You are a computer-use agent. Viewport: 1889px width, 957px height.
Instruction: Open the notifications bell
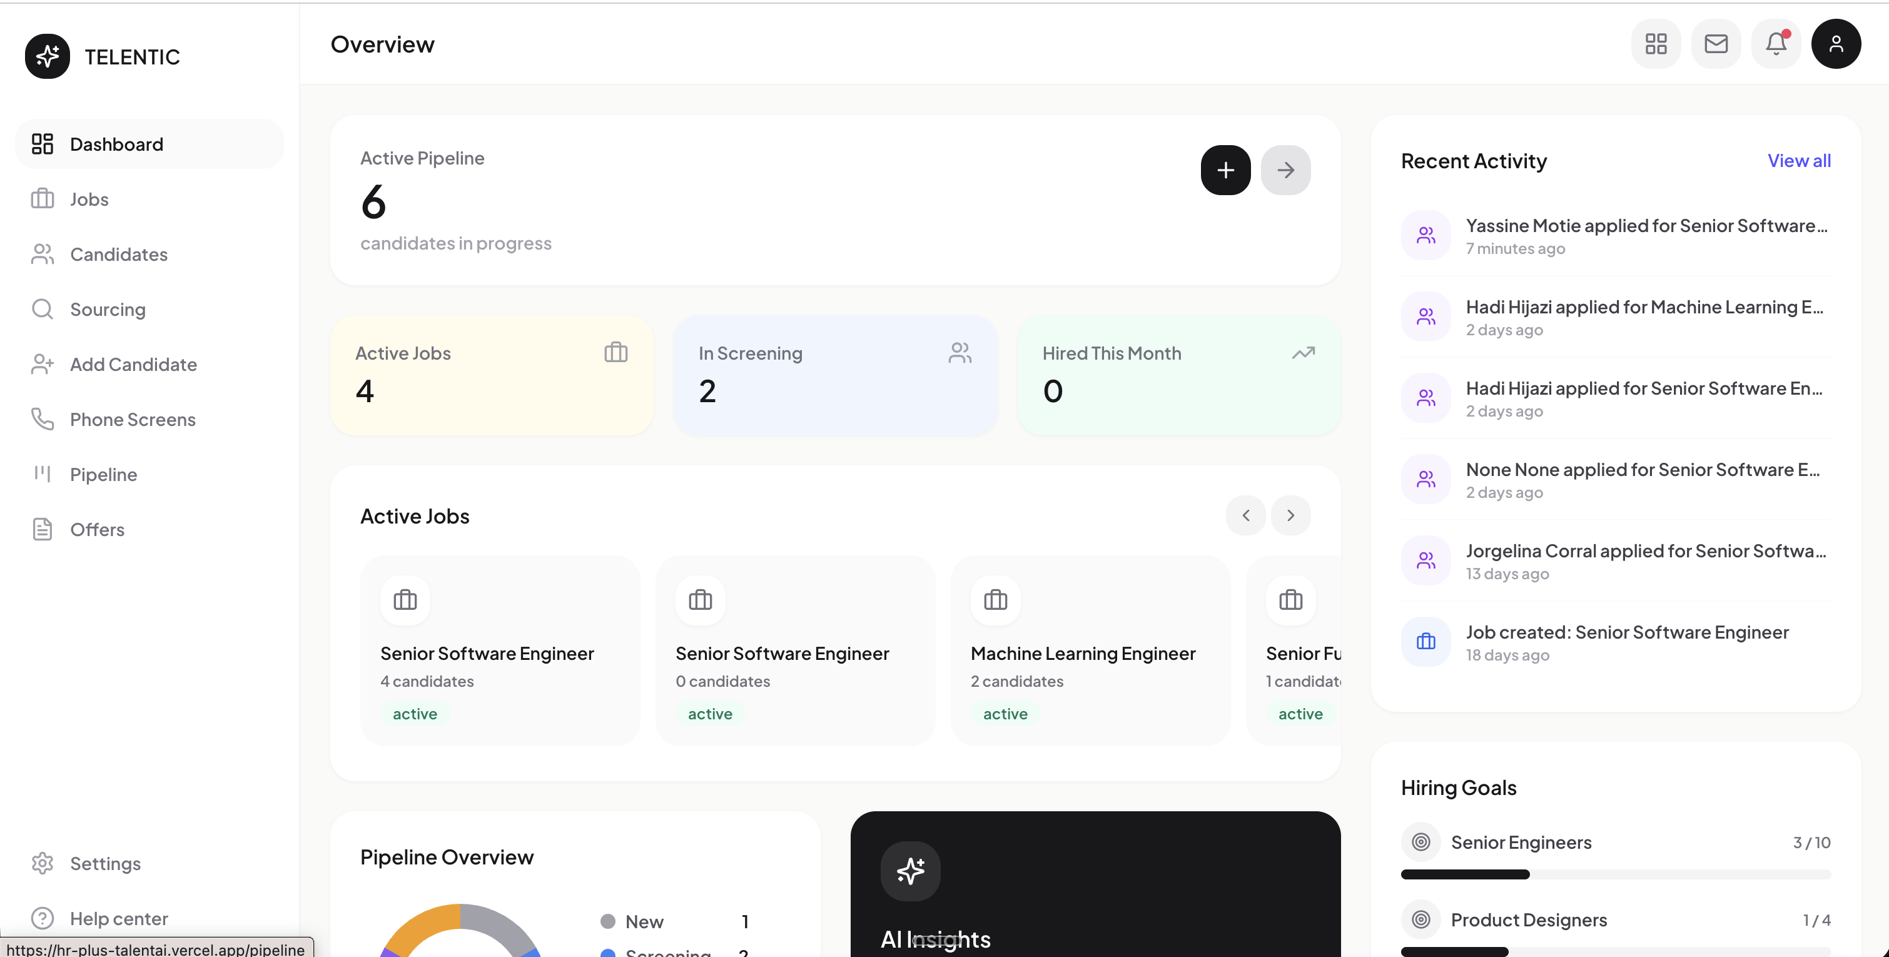(1775, 44)
